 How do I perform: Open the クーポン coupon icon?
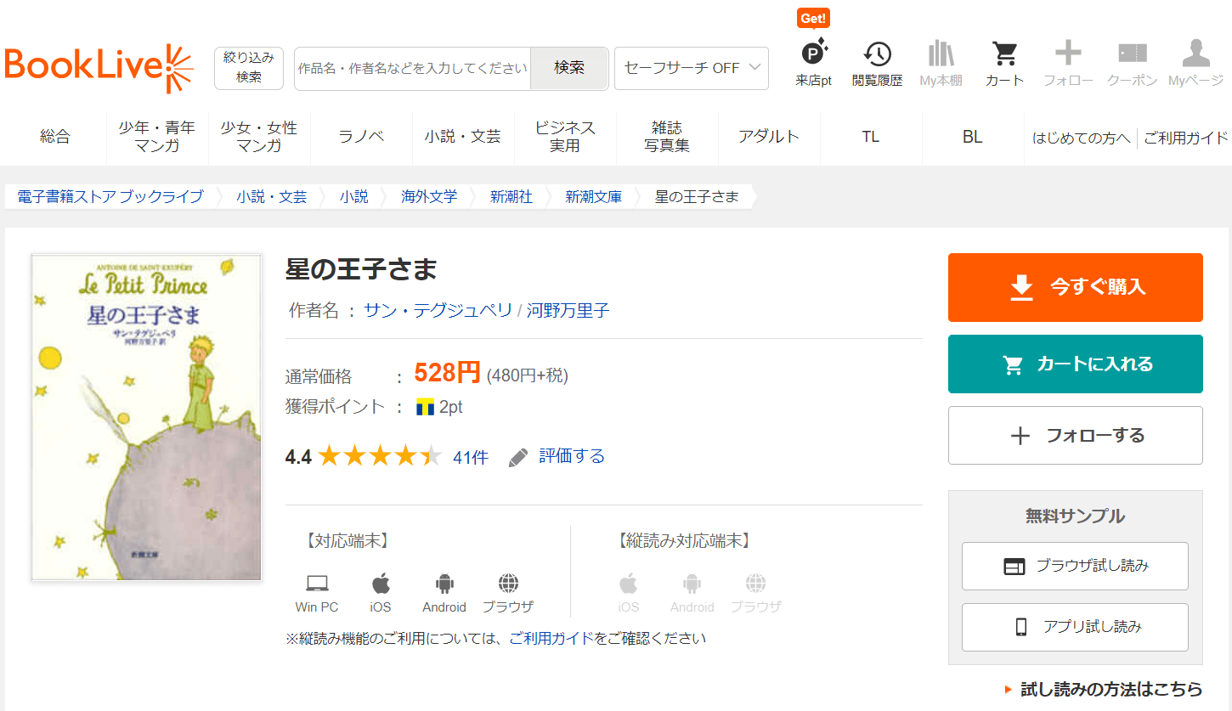coord(1132,55)
